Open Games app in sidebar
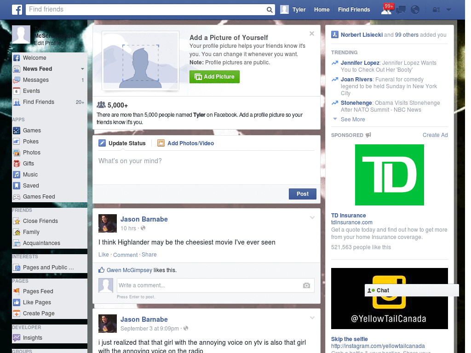The image size is (471, 353). pos(50,131)
